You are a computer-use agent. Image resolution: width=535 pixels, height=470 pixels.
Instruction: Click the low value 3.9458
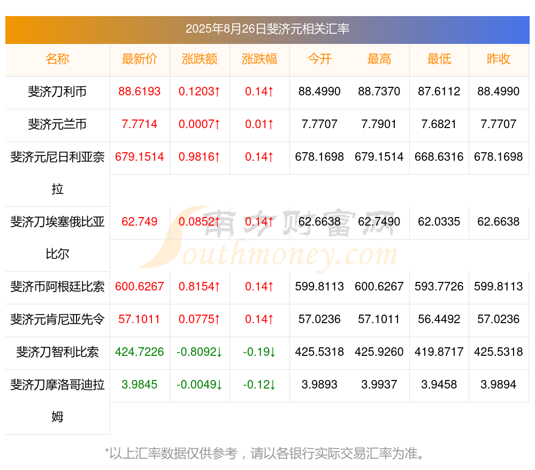[439, 385]
